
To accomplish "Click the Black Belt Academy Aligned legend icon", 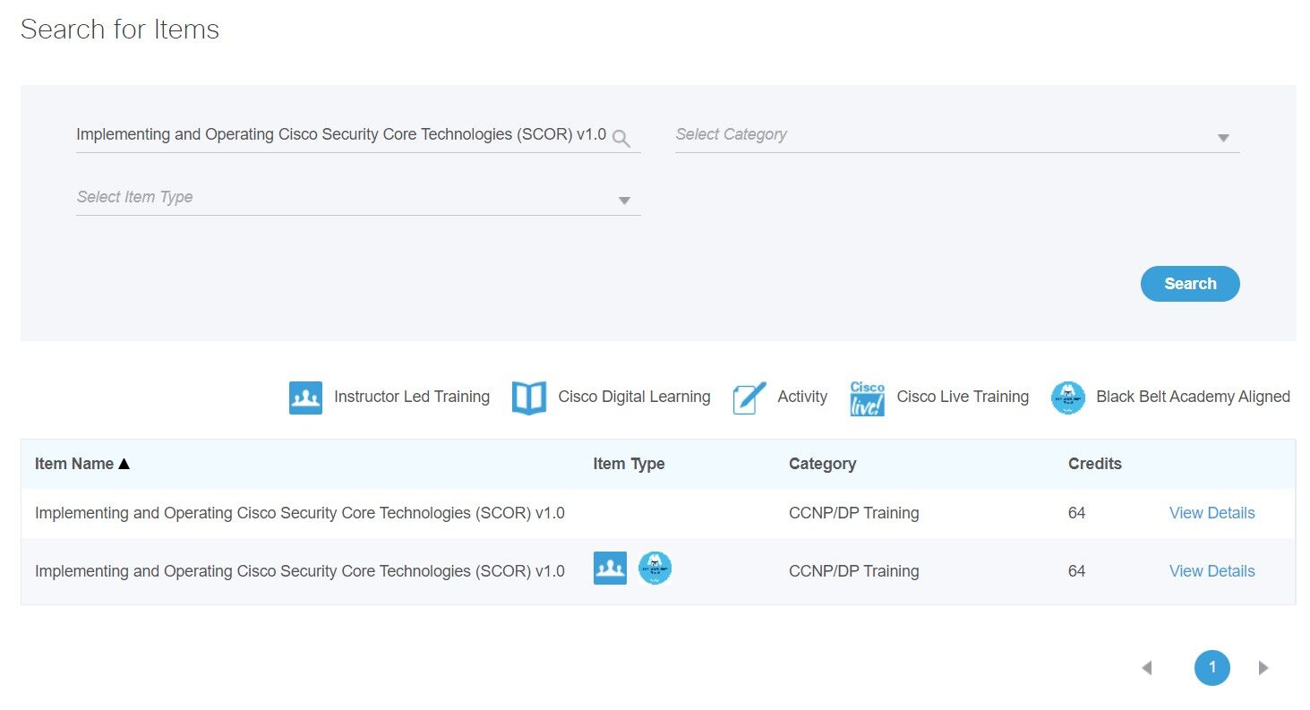I will click(1068, 398).
